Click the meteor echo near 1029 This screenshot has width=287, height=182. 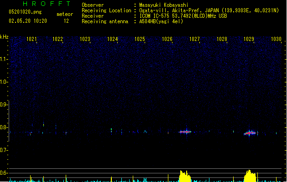click(250, 133)
